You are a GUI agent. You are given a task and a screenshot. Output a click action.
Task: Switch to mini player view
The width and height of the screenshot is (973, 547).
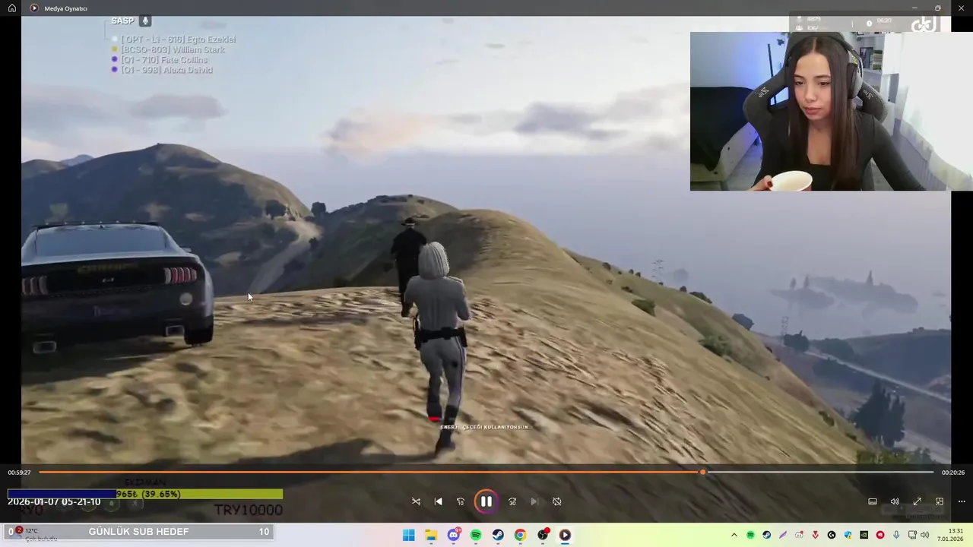[x=940, y=501]
